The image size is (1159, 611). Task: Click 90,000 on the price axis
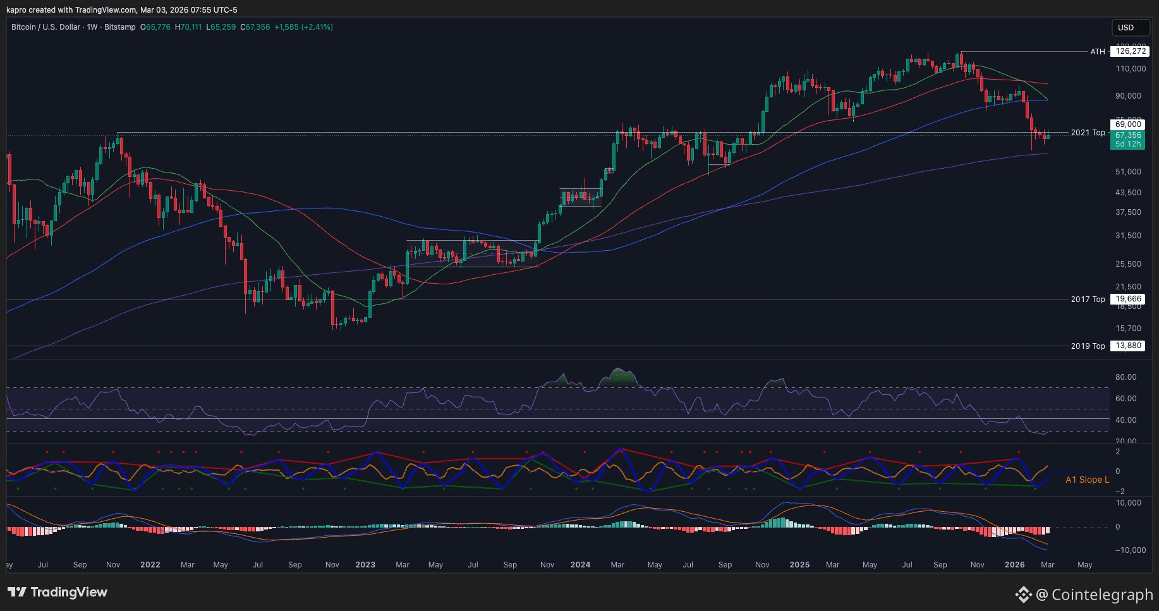[x=1128, y=96]
